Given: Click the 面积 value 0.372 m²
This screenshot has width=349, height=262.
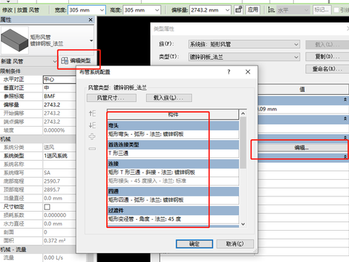Looking at the screenshot, I should click(x=60, y=241).
